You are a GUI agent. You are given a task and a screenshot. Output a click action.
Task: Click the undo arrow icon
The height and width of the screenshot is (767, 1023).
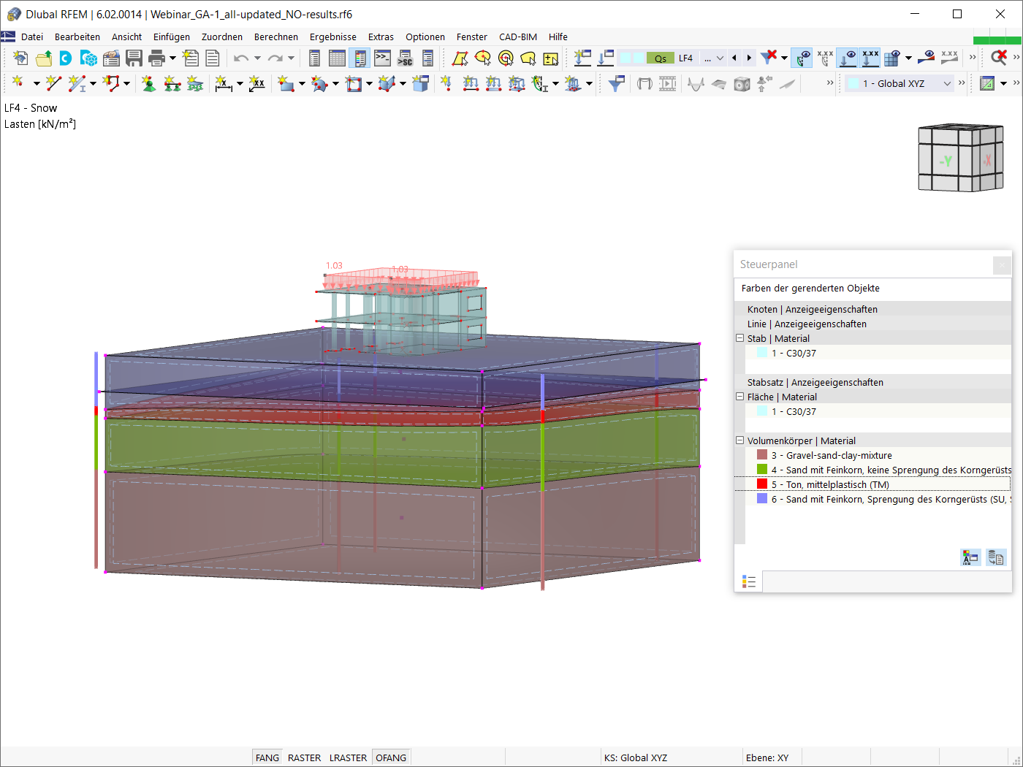(240, 58)
